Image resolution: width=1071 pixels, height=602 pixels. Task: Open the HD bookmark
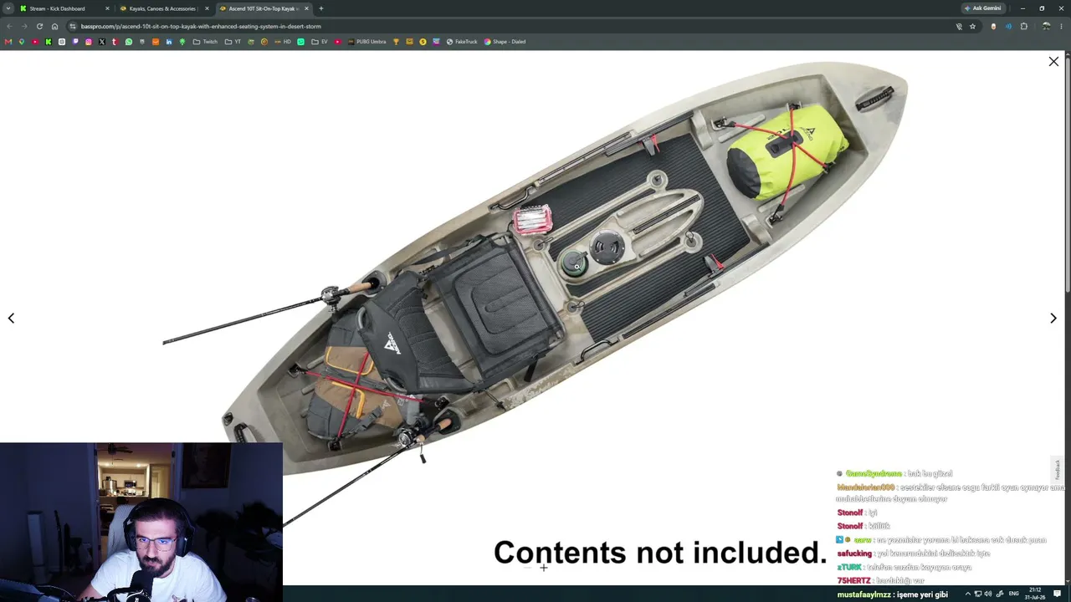(x=283, y=42)
